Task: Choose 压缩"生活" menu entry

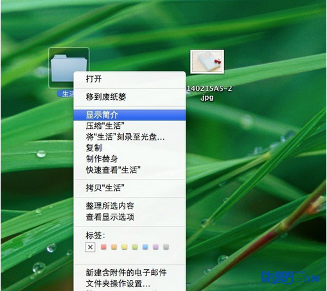Action: [x=130, y=126]
